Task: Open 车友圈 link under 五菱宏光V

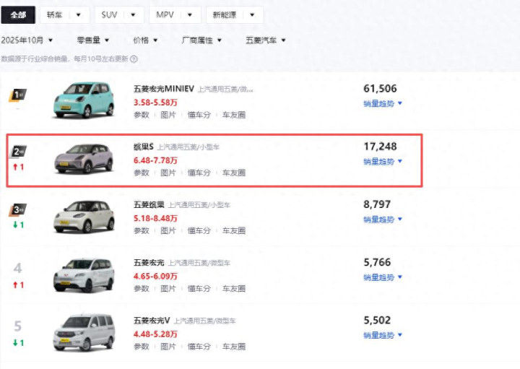Action: coord(233,347)
